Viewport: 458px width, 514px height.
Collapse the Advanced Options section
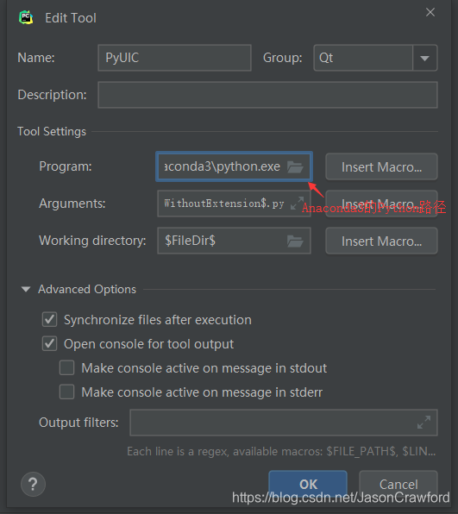click(x=26, y=289)
